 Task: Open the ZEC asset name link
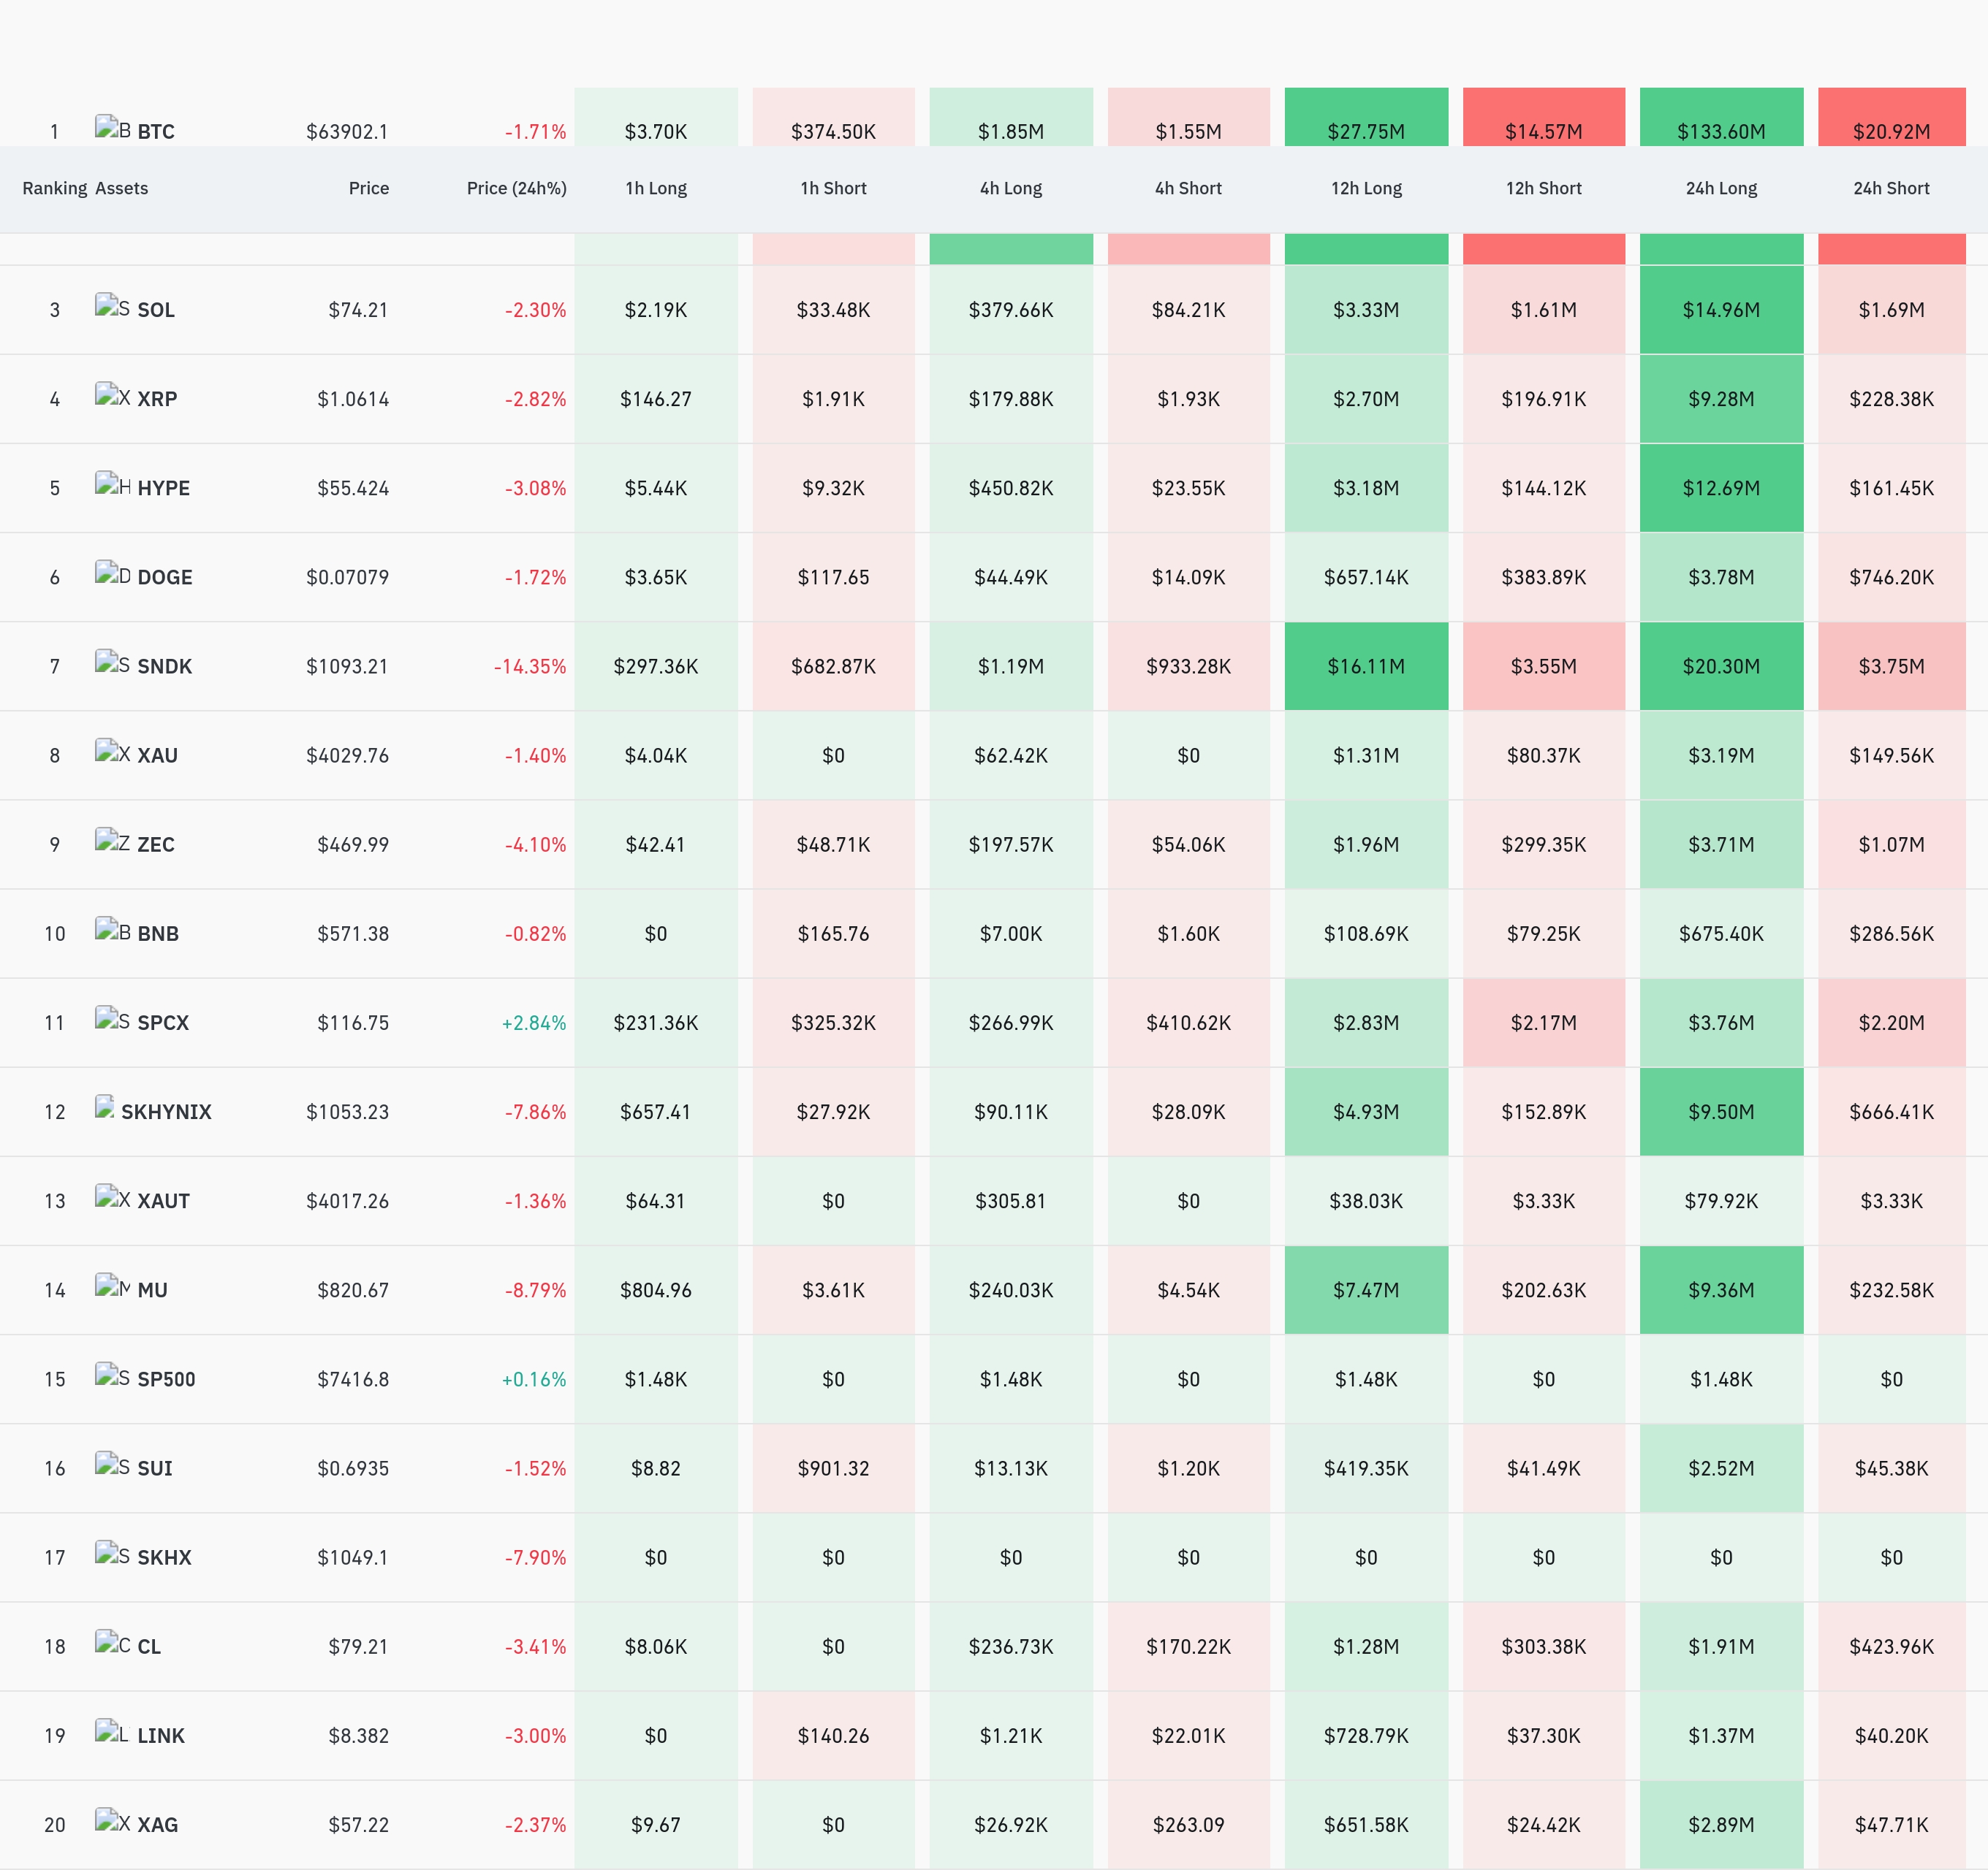coord(156,844)
